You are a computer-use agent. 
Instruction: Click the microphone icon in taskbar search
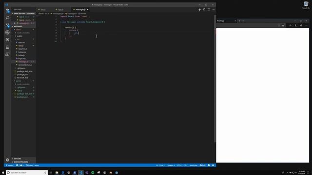pyautogui.click(x=45, y=173)
